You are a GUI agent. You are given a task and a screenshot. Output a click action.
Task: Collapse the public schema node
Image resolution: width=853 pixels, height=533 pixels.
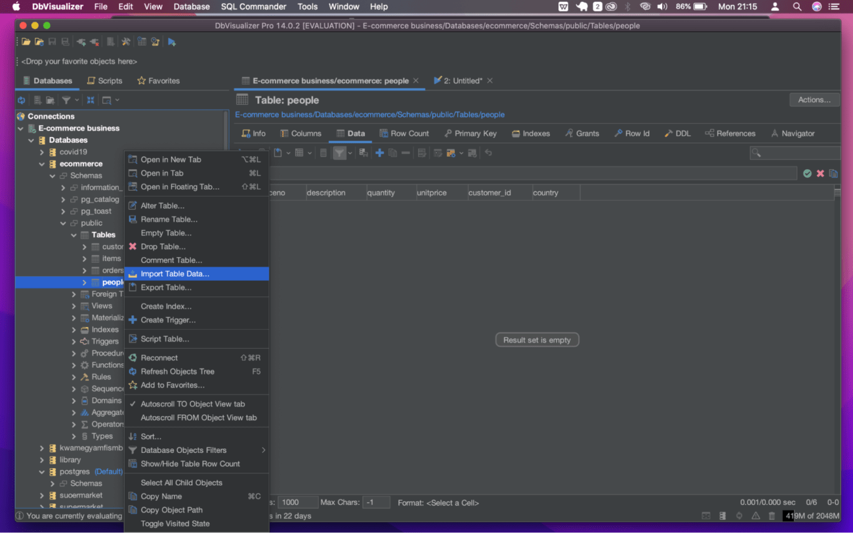click(64, 223)
